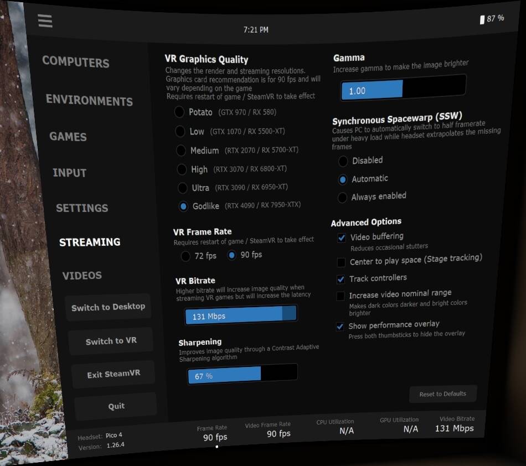Select Medium graphics quality
526x466 pixels.
tap(181, 150)
